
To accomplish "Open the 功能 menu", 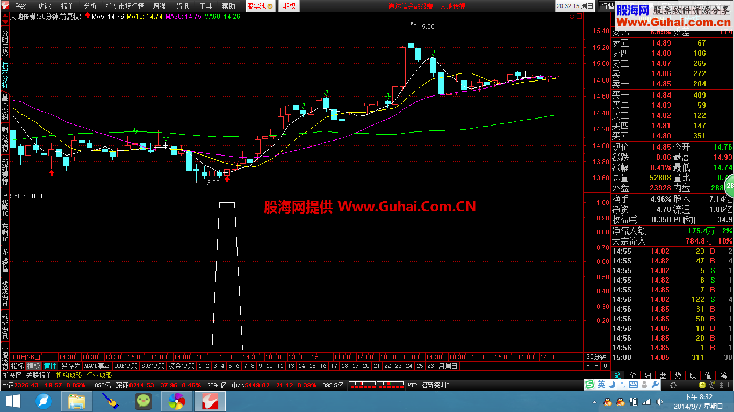I will [x=44, y=6].
